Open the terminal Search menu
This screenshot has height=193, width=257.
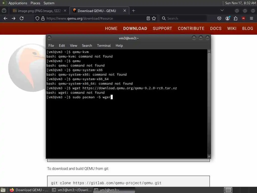click(87, 46)
